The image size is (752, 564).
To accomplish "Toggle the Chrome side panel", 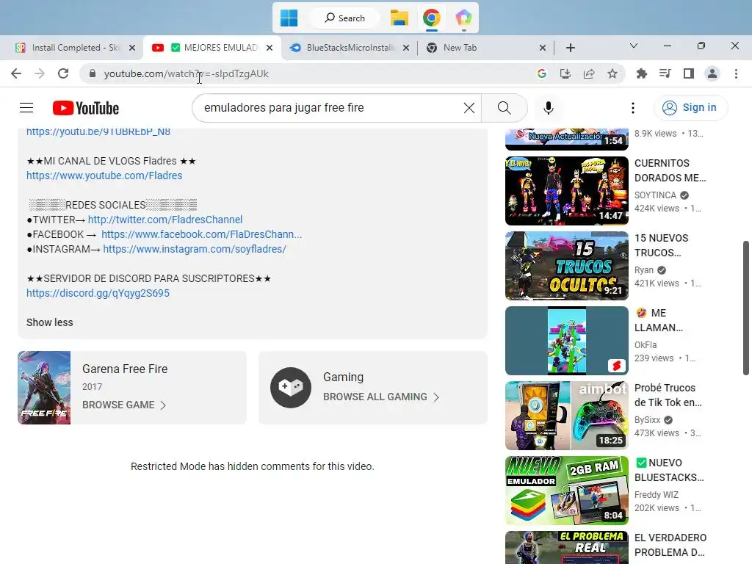I will [x=689, y=73].
